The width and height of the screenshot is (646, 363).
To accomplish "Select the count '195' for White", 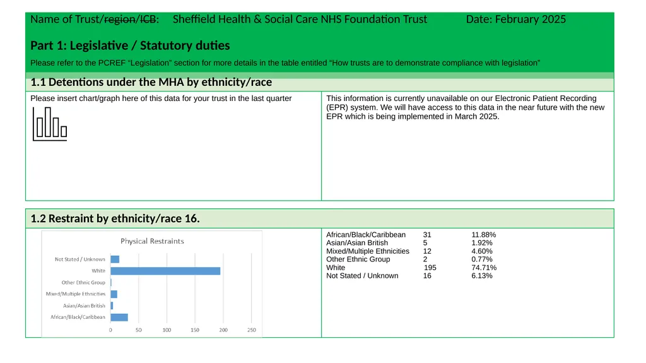I will (430, 268).
